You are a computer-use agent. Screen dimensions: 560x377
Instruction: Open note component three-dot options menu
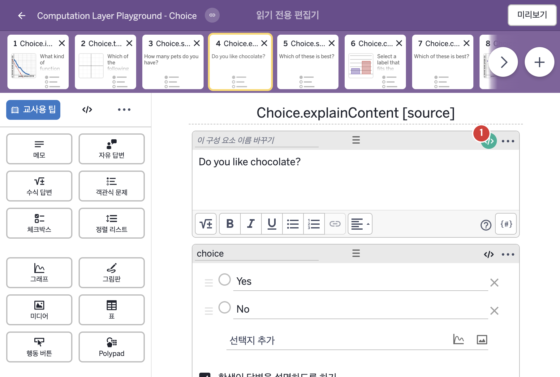point(508,141)
